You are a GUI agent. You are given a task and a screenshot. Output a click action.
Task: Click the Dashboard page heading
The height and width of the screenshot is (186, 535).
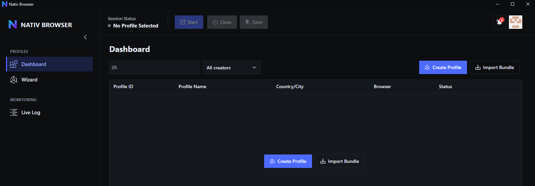(x=130, y=49)
